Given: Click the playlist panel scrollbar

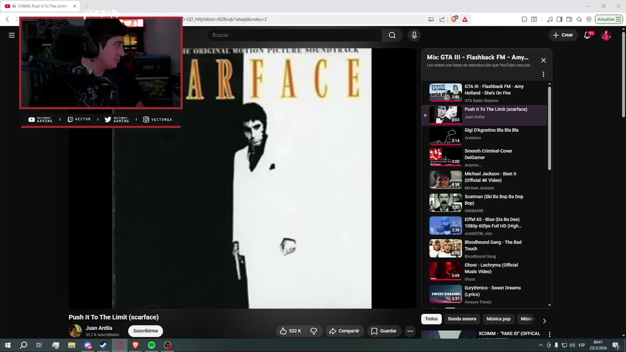Looking at the screenshot, I should 549,129.
